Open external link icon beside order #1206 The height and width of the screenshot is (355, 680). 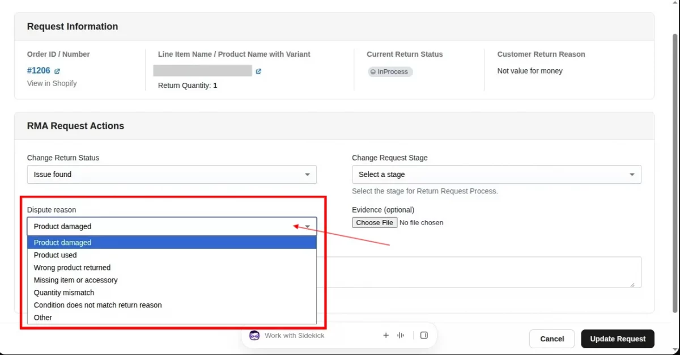click(x=57, y=71)
